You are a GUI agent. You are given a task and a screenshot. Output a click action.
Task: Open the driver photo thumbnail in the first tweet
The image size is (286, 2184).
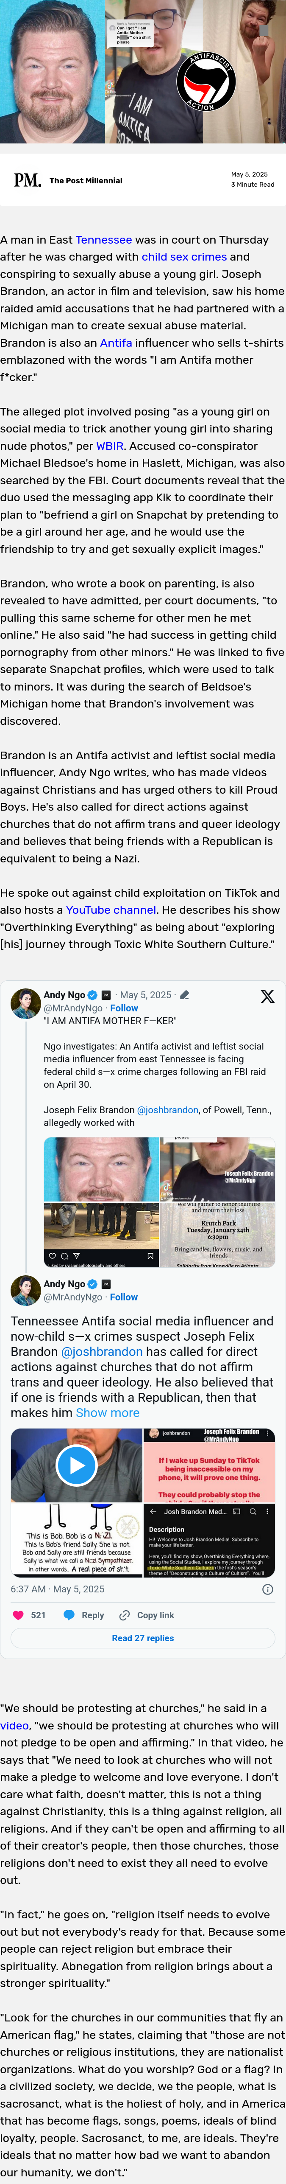pos(102,1169)
